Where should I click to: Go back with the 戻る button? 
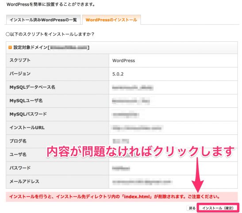192,208
